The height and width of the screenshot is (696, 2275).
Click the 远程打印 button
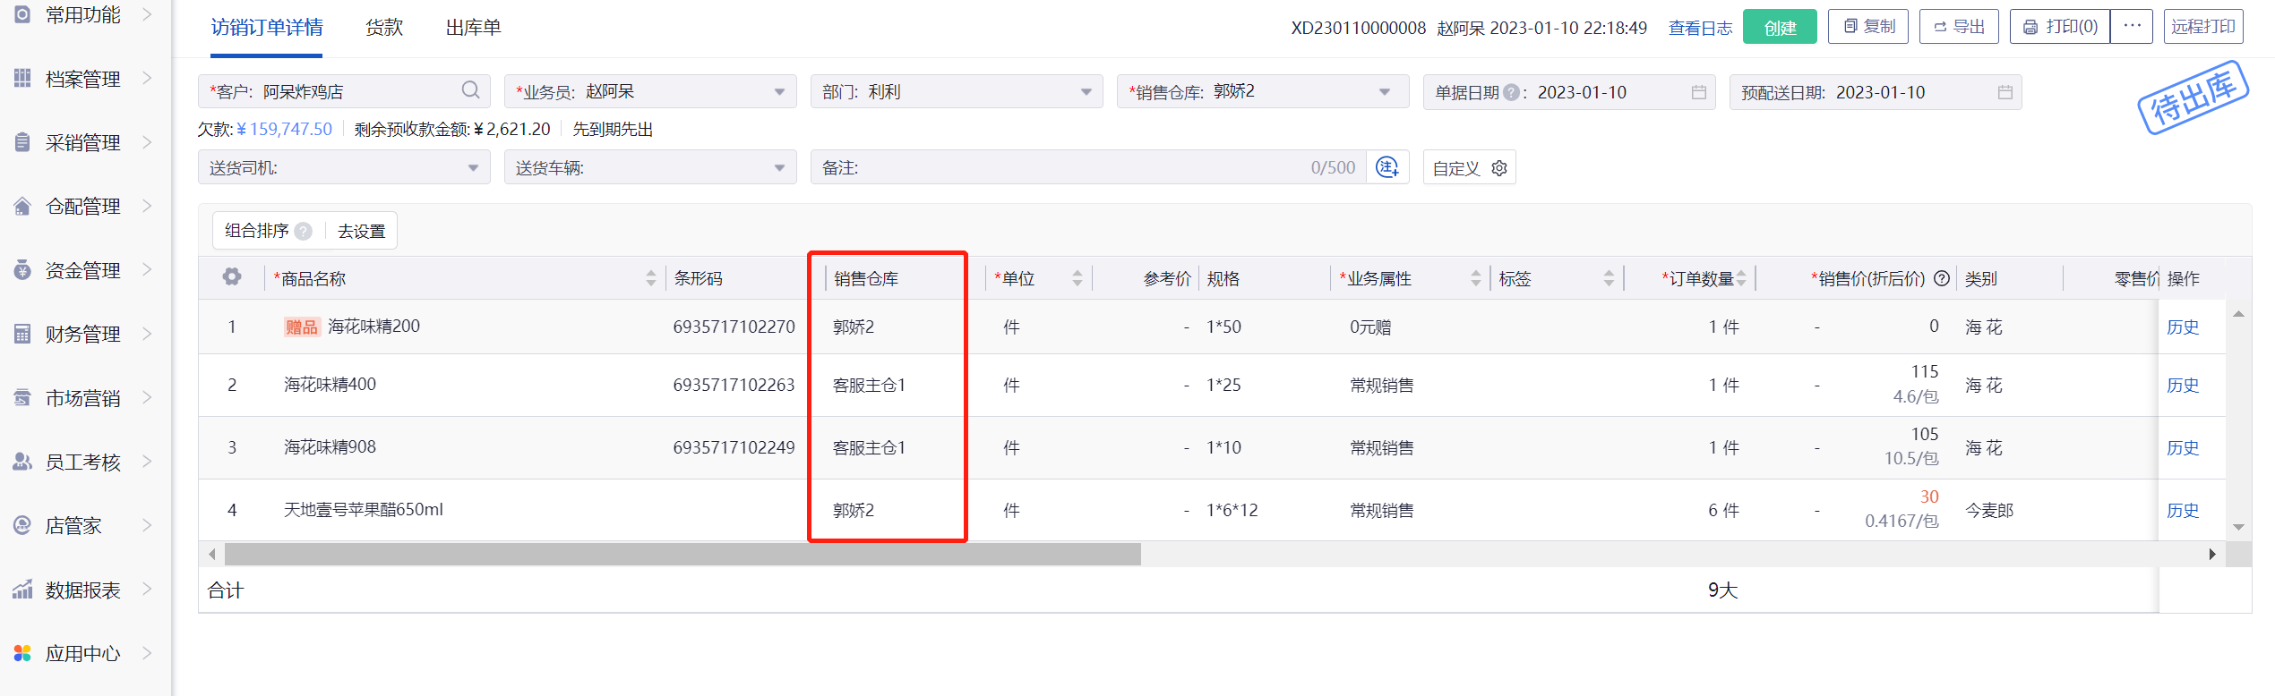[x=2203, y=26]
